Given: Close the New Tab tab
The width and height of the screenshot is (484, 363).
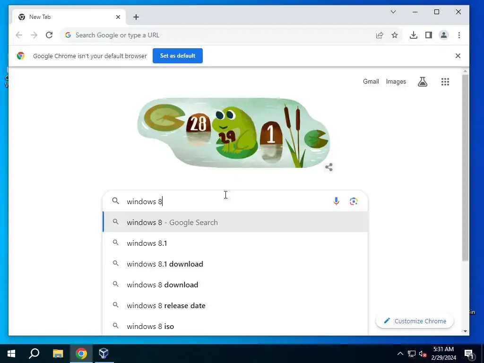Looking at the screenshot, I should 118,17.
